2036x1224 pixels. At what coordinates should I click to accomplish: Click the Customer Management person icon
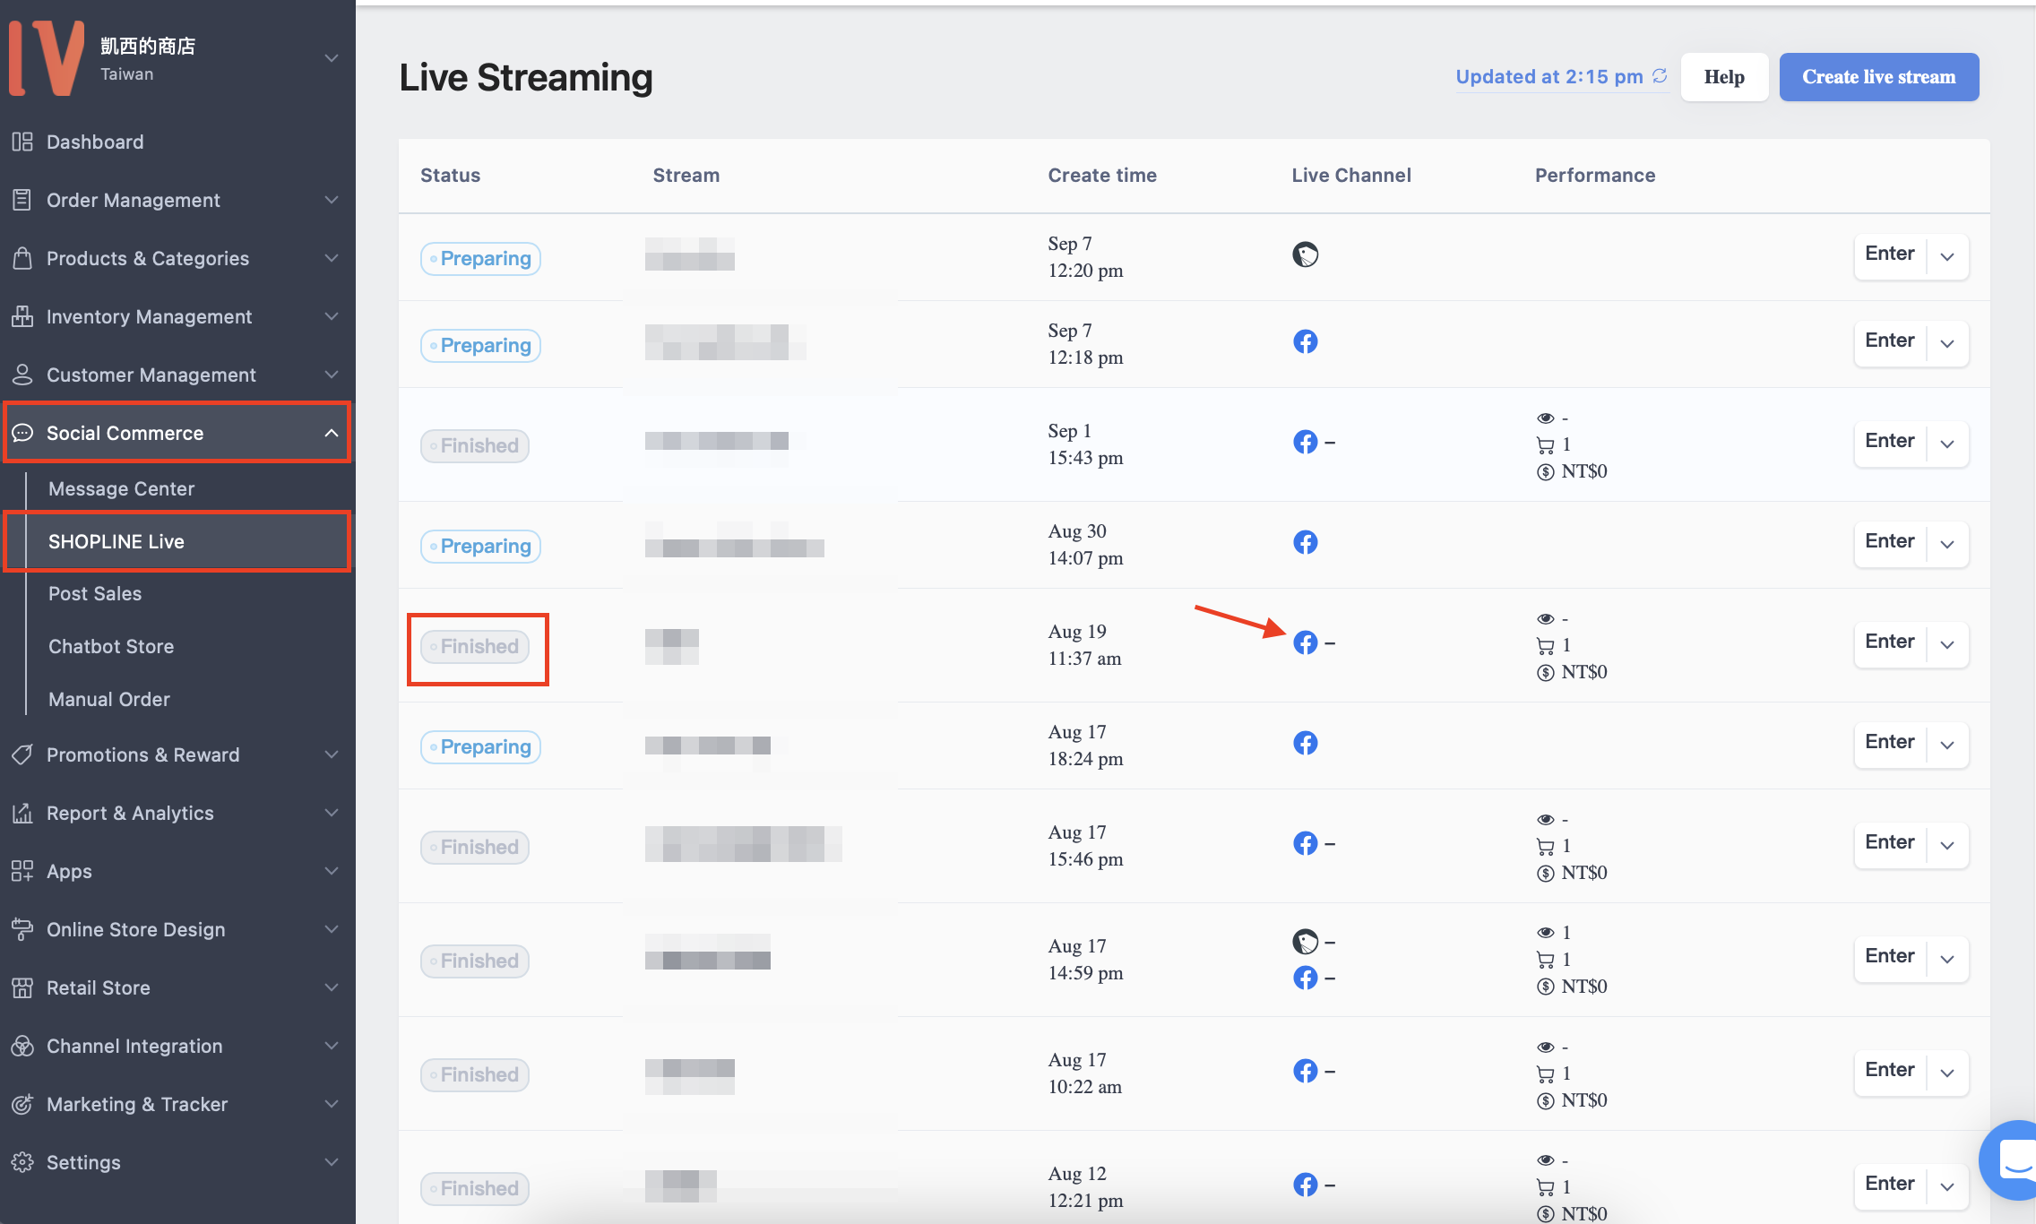pos(22,375)
